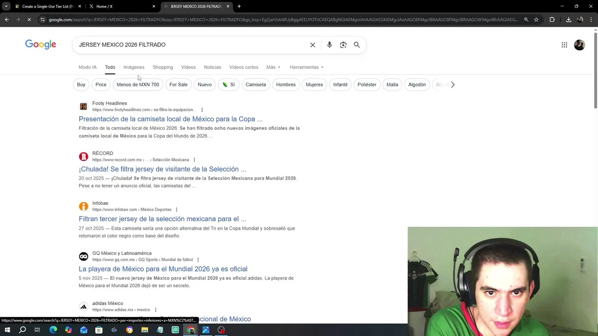Switch to the Videos tab

point(188,67)
